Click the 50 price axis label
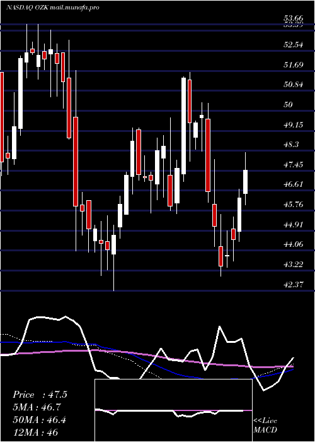315x442 pixels. pos(289,105)
